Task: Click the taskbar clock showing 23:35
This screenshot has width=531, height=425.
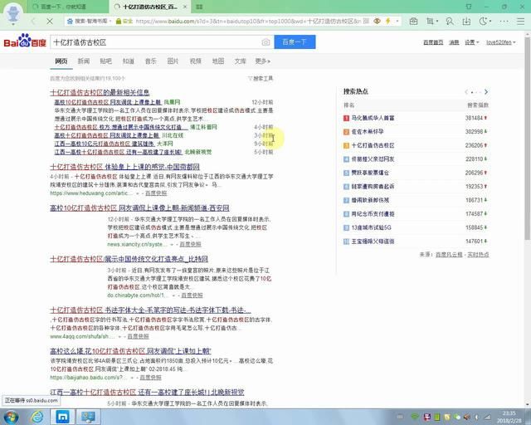Action: pyautogui.click(x=509, y=417)
